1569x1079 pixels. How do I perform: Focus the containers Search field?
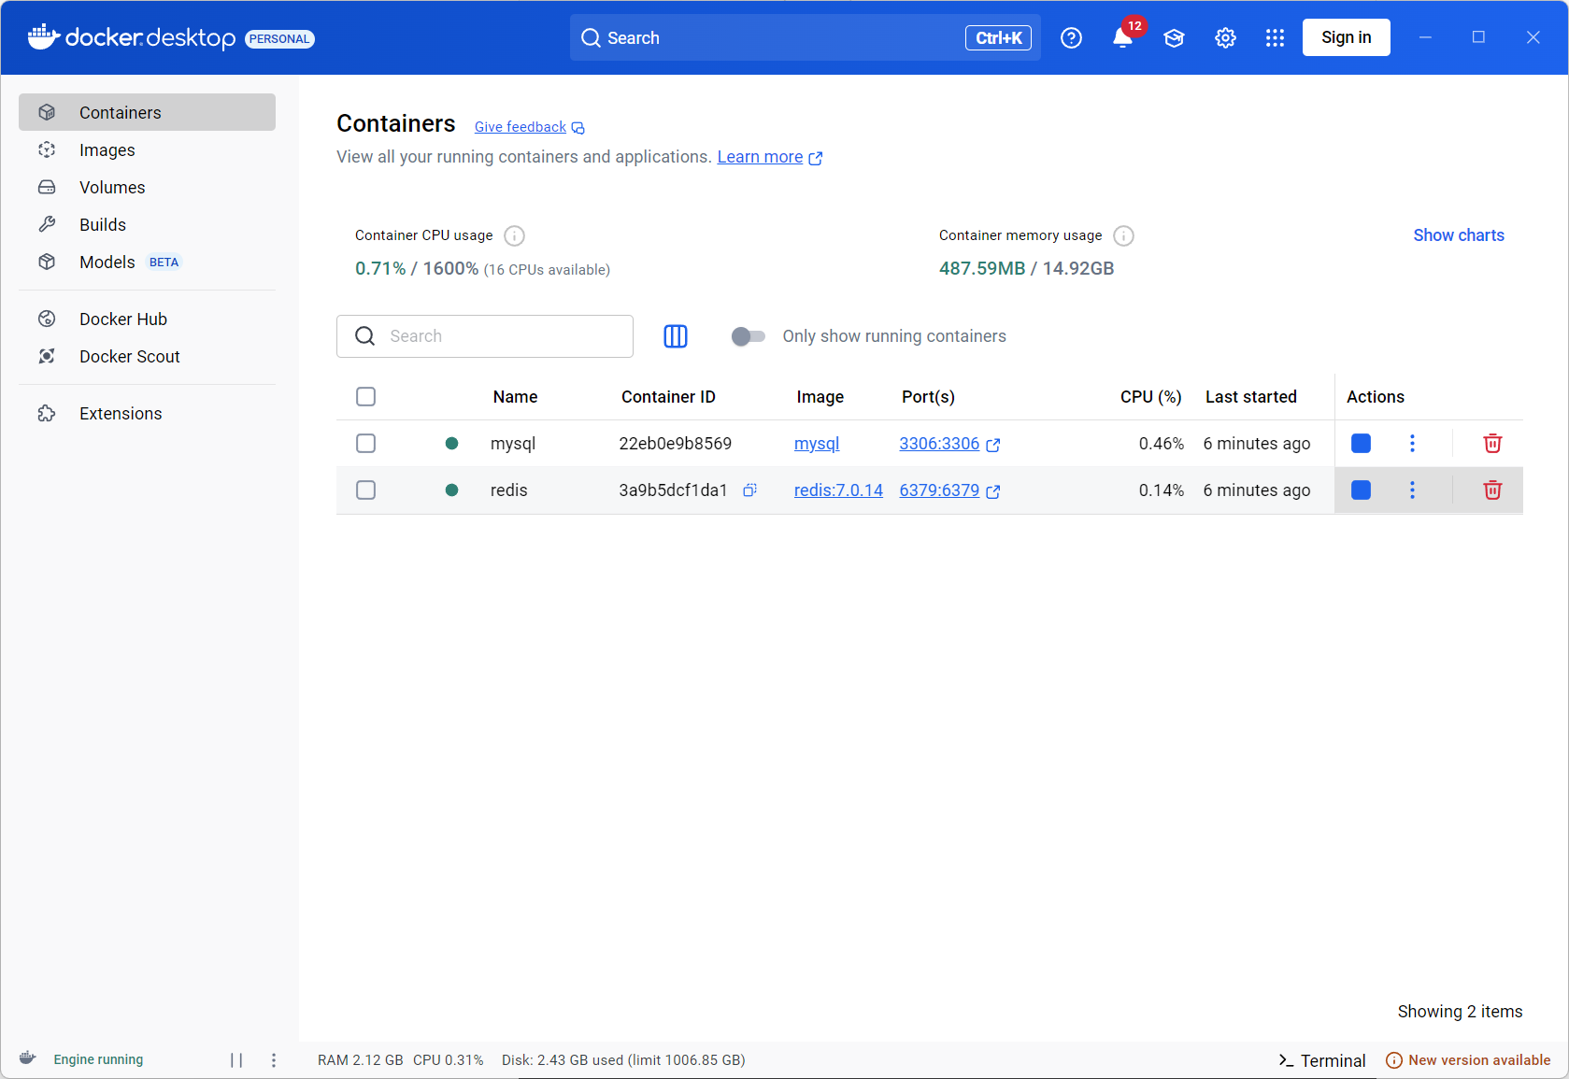[x=485, y=336]
